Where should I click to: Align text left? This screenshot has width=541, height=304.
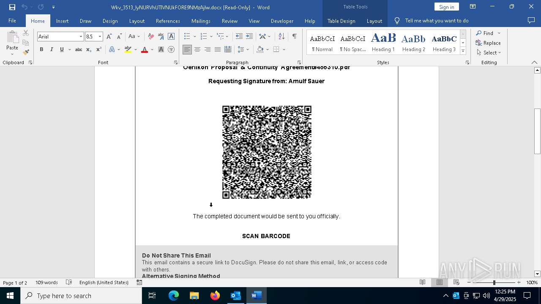(187, 49)
